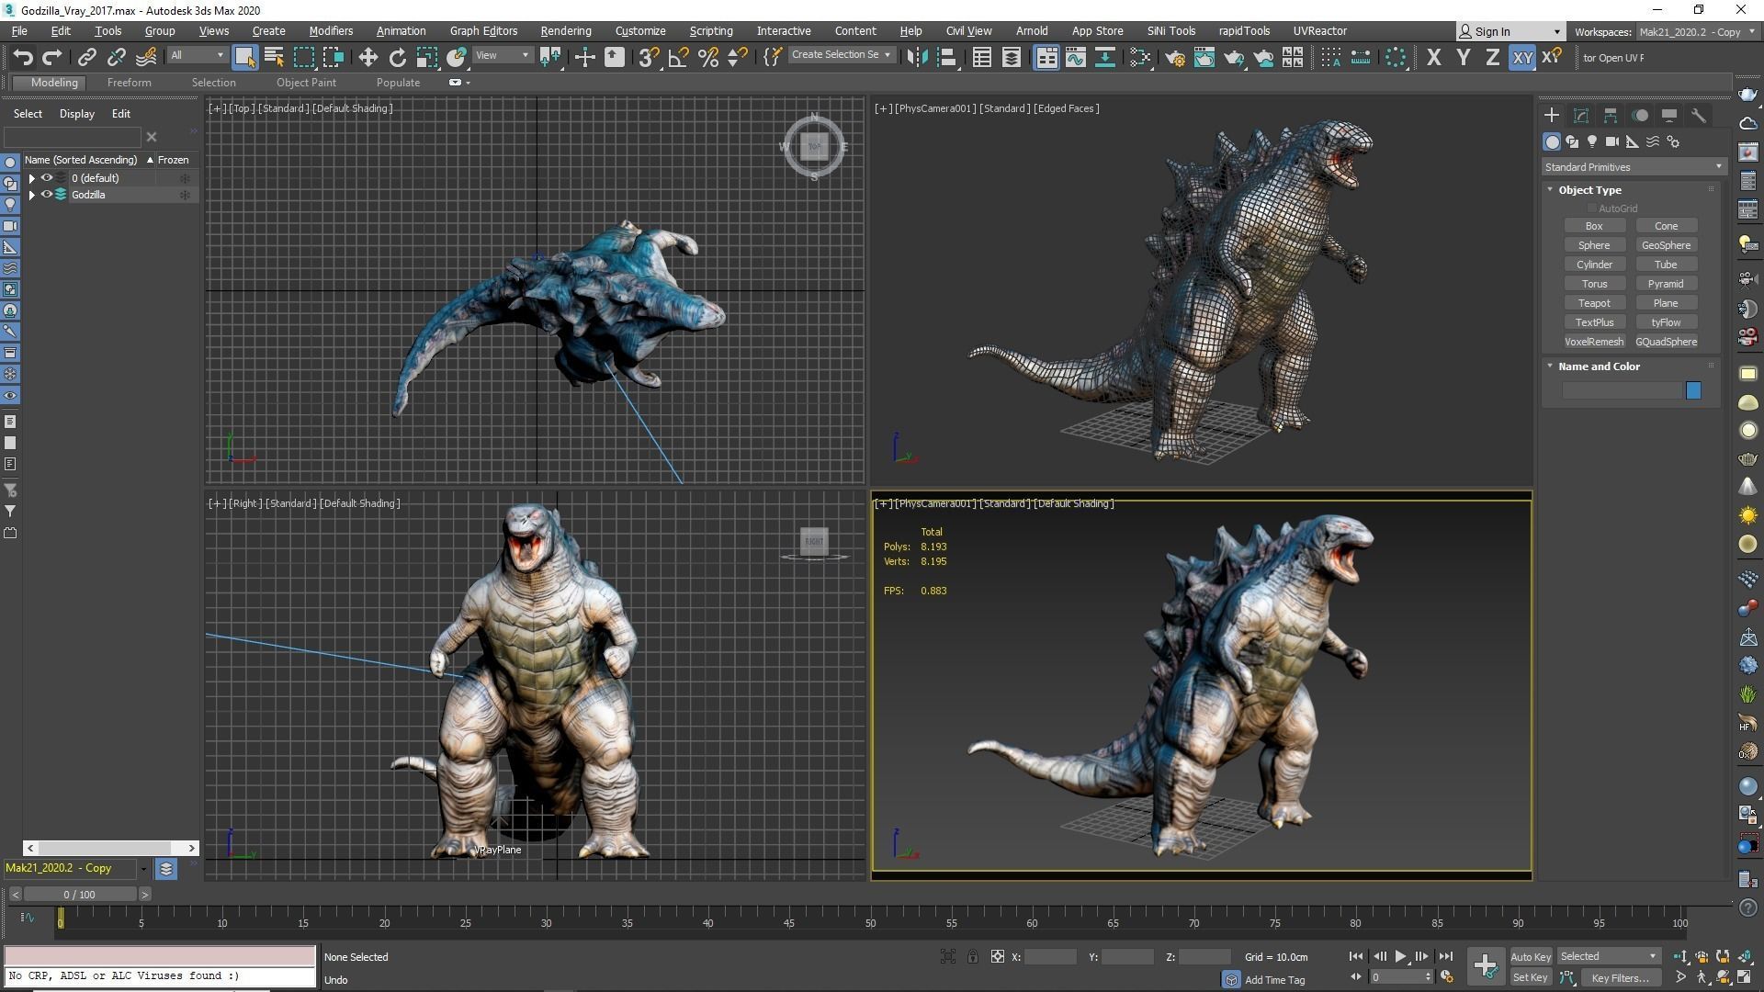Switch to the Freeform ribbon tab
The image size is (1764, 992).
click(129, 83)
